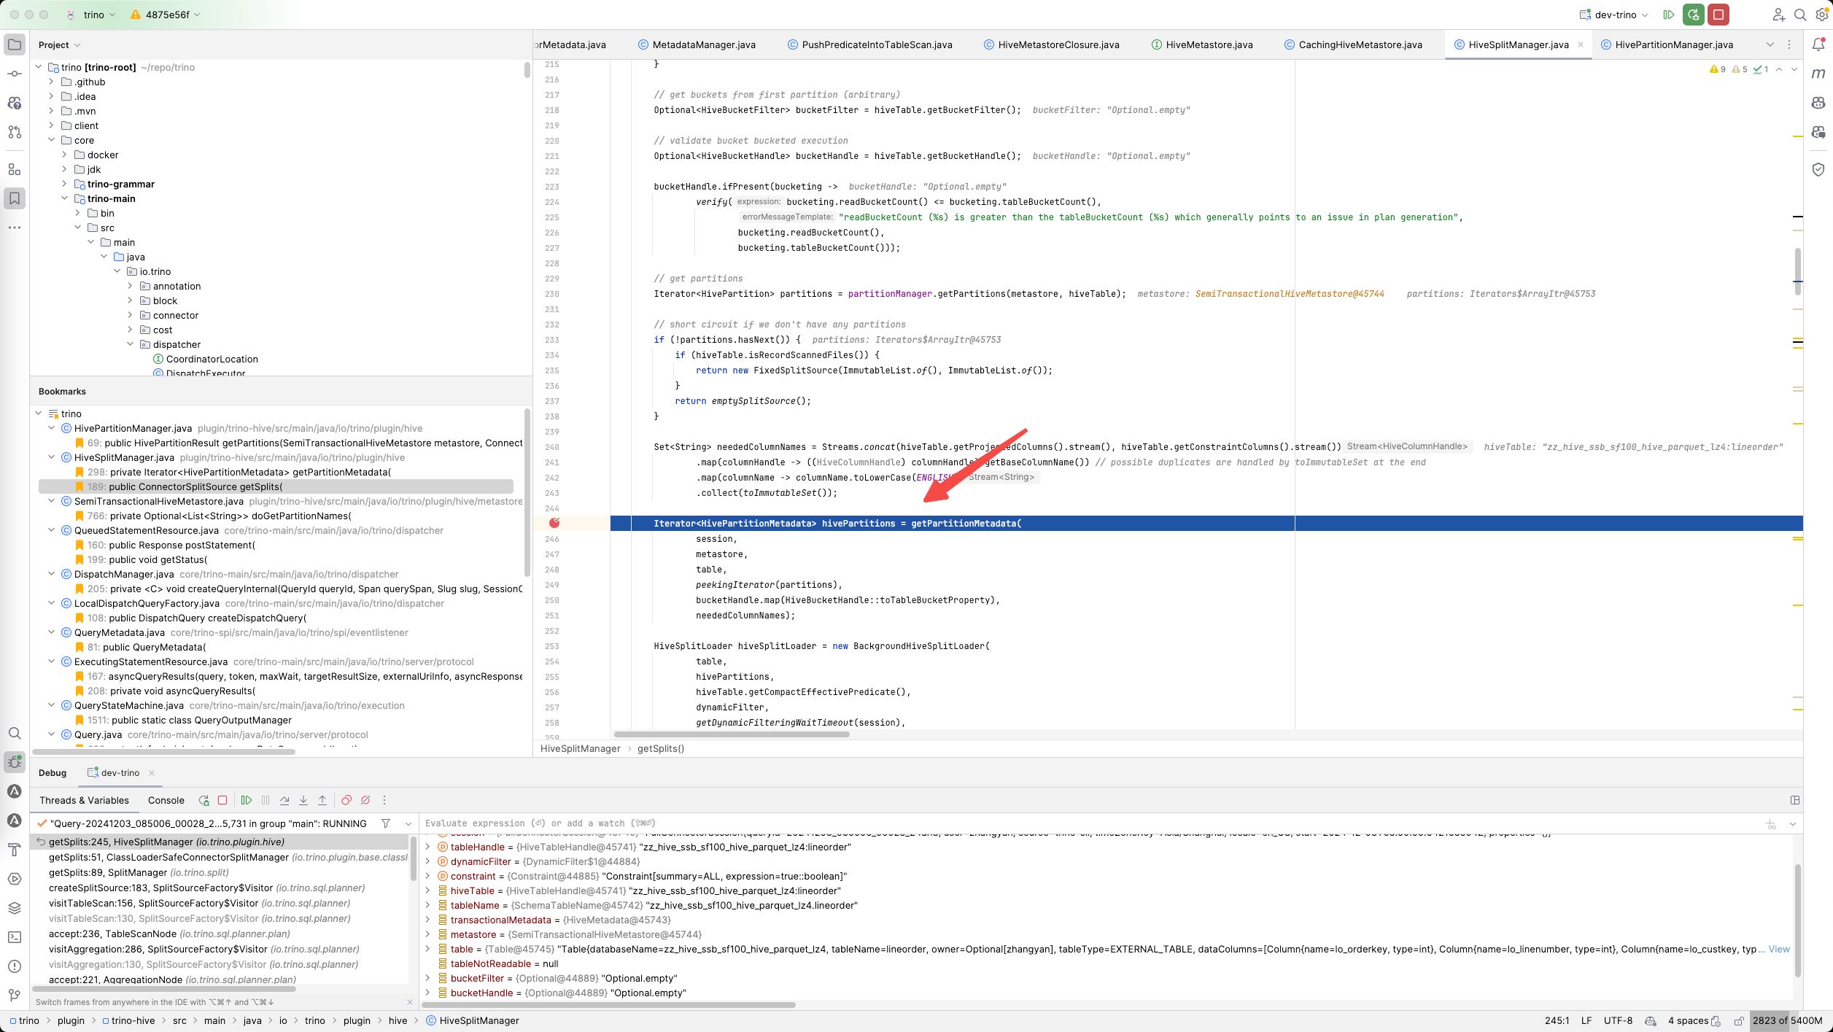Open the Terminal tool window icon
Image resolution: width=1833 pixels, height=1032 pixels.
pos(15,937)
